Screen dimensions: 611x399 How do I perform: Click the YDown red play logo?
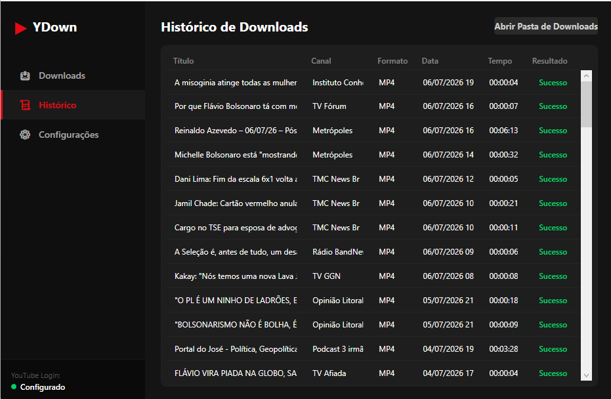[20, 28]
